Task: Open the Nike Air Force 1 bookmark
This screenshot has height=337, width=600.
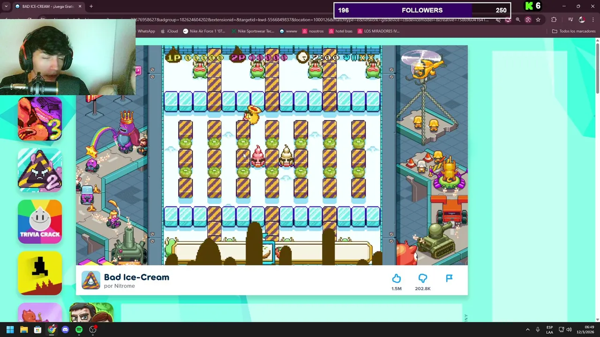Action: (x=204, y=31)
